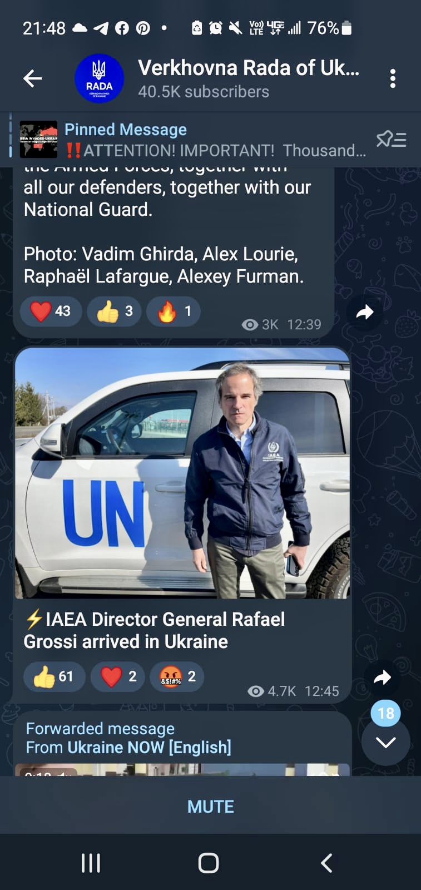Tap the back arrow in the header
Screen dimensions: 421x890
point(32,78)
